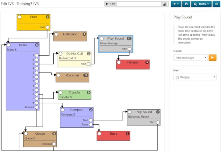Viewport: 221px width, 152px height.
Task: Click the Extension block's input connector
Action: [x=56, y=35]
